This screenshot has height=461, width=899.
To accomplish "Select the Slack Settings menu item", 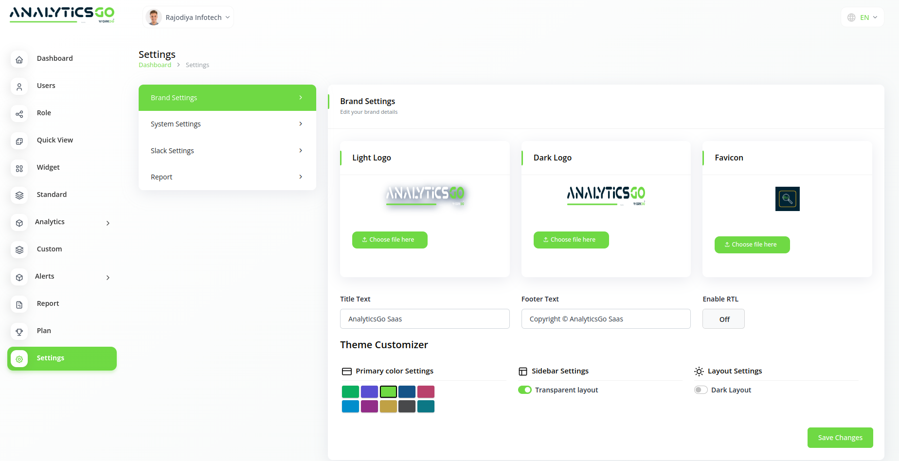I will (x=227, y=151).
